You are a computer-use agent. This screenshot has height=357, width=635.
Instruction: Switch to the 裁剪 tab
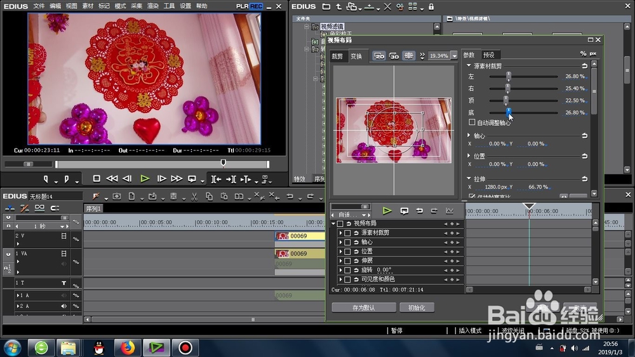point(337,57)
